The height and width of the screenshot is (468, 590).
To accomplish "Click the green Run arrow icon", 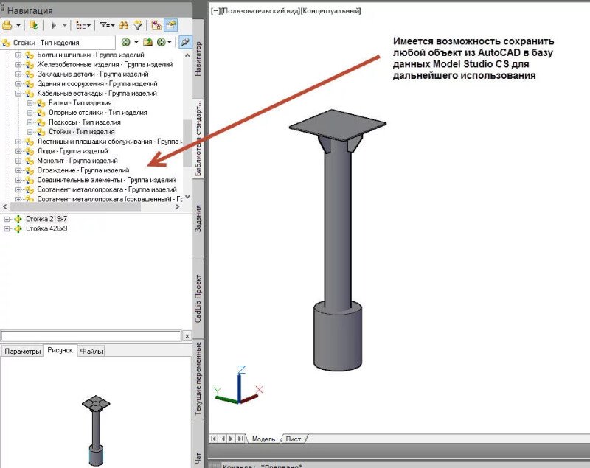I will [53, 24].
